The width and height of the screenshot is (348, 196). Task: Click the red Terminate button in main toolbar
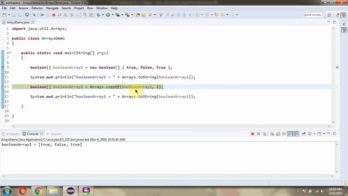53,15
